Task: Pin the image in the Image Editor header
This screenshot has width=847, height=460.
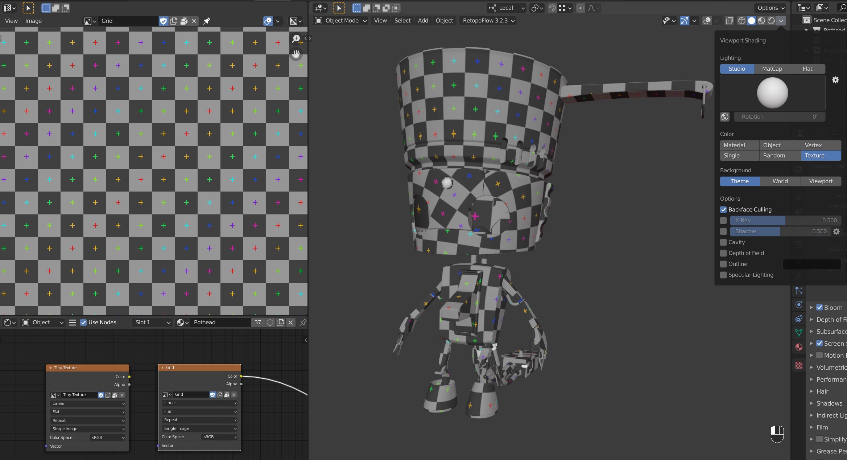Action: click(207, 21)
